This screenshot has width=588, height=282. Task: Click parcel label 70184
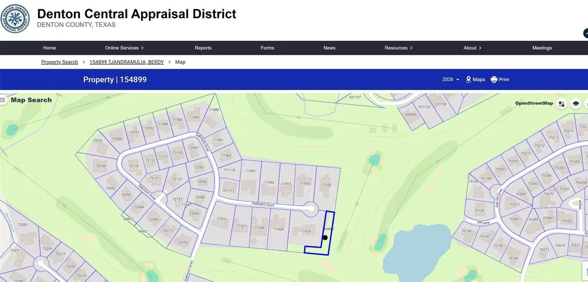[513, 258]
